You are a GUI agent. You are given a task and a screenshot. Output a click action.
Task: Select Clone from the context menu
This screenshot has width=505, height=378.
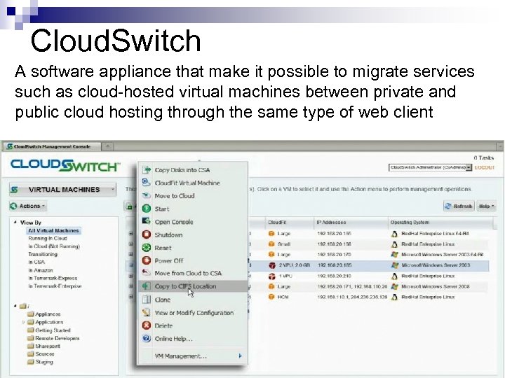pos(193,300)
